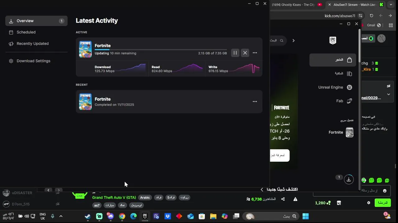The width and height of the screenshot is (398, 223).
Task: Show hidden system tray icons chevron
Action: tap(61, 216)
